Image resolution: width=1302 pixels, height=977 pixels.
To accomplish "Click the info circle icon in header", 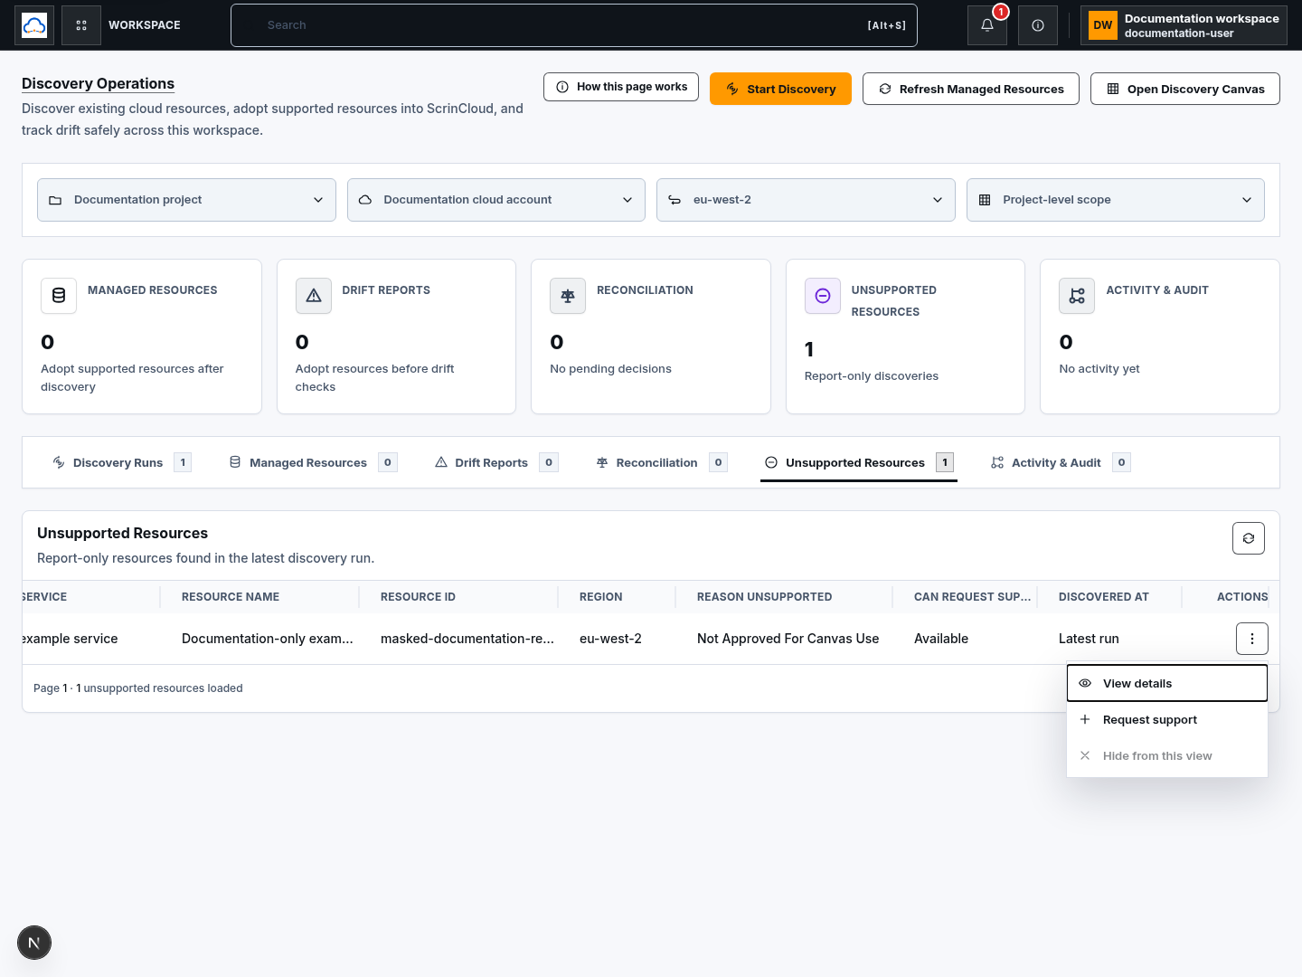I will click(1038, 25).
